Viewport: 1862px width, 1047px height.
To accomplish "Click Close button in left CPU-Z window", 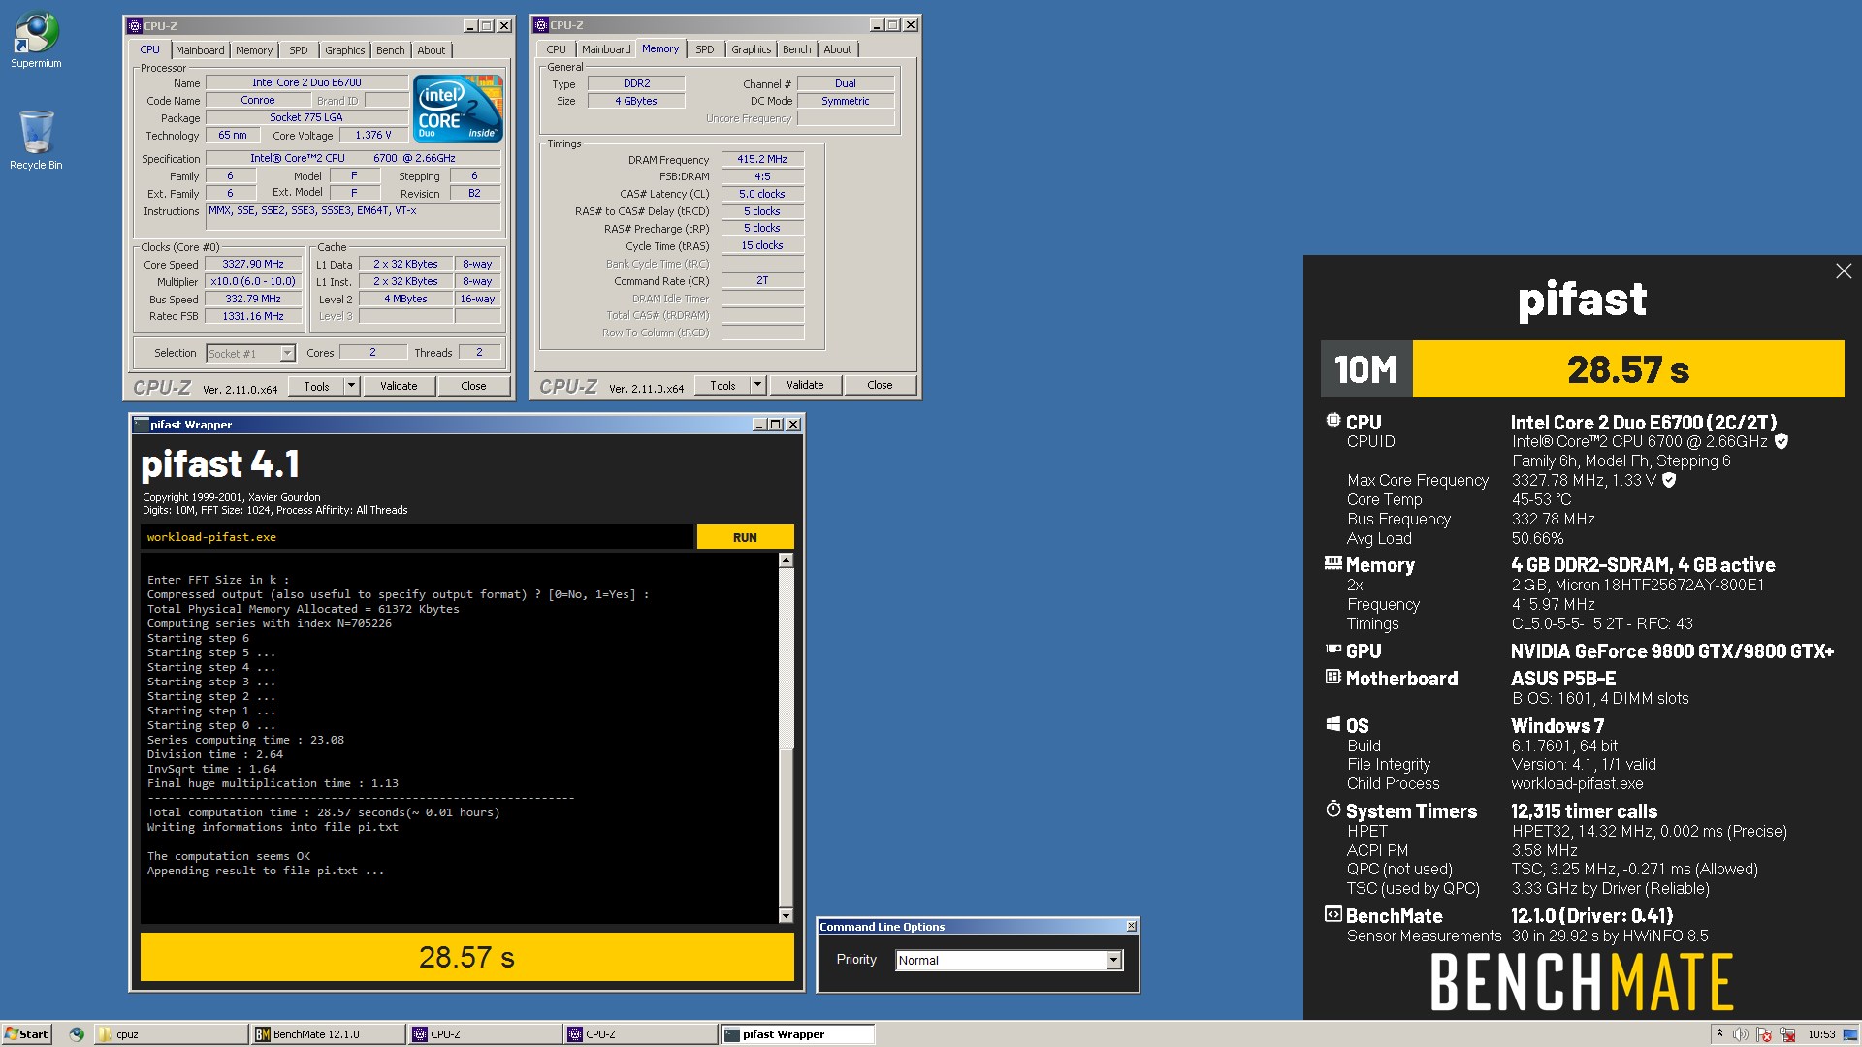I will pos(473,386).
